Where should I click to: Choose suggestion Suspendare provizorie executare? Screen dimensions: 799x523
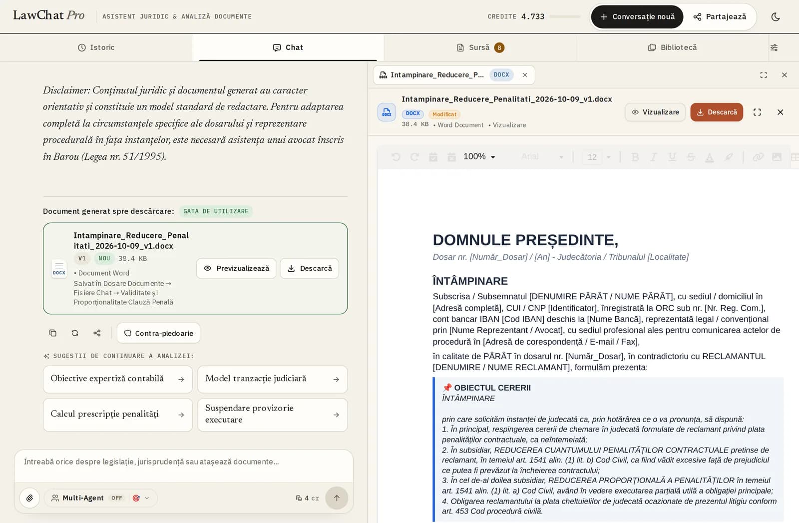click(273, 415)
